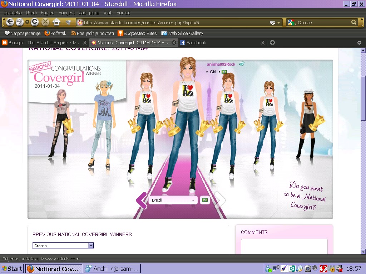
Task: Open the back/forward history dropdown arrow
Action: pos(27,22)
